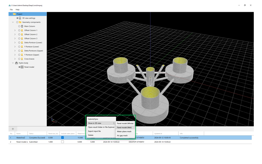This screenshot has width=262, height=164.
Task: Add a new panel model with plus button
Action: (13, 129)
